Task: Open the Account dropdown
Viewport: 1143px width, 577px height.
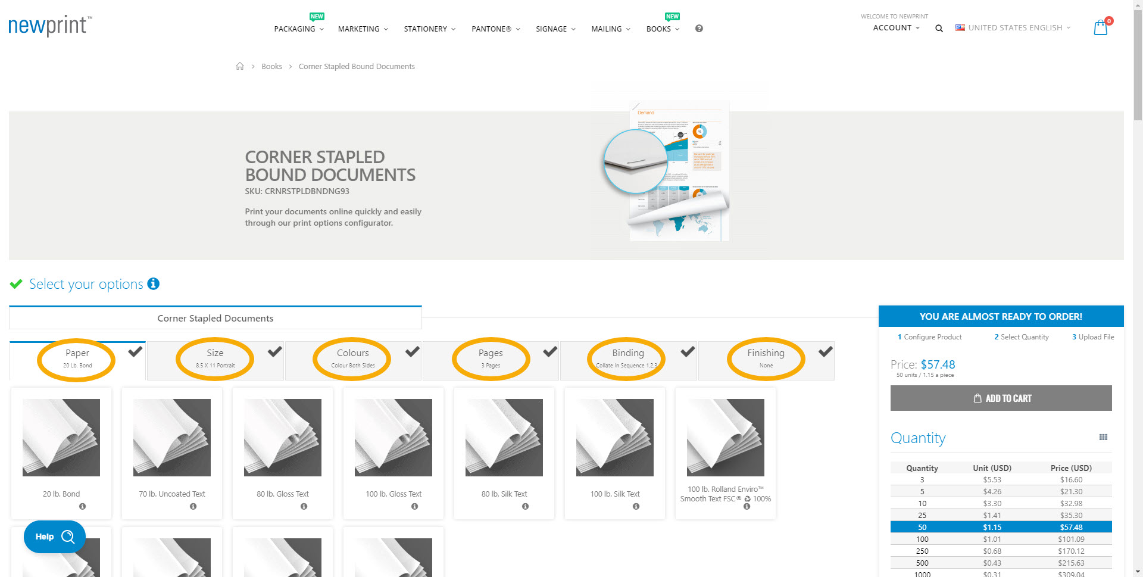Action: (x=896, y=27)
